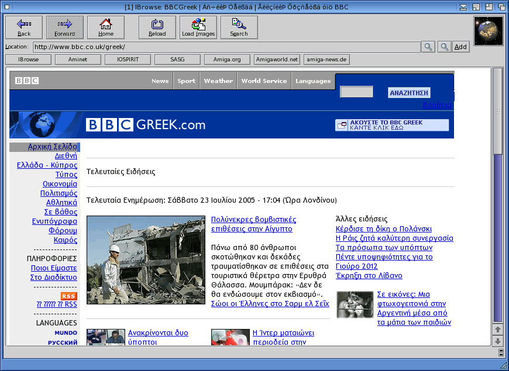Click the magnifier icon adjoining the location field
The width and height of the screenshot is (509, 371).
click(428, 47)
